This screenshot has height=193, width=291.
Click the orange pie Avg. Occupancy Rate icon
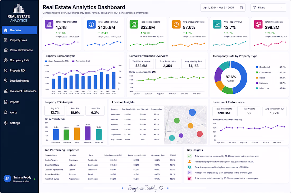pyautogui.click(x=176, y=24)
